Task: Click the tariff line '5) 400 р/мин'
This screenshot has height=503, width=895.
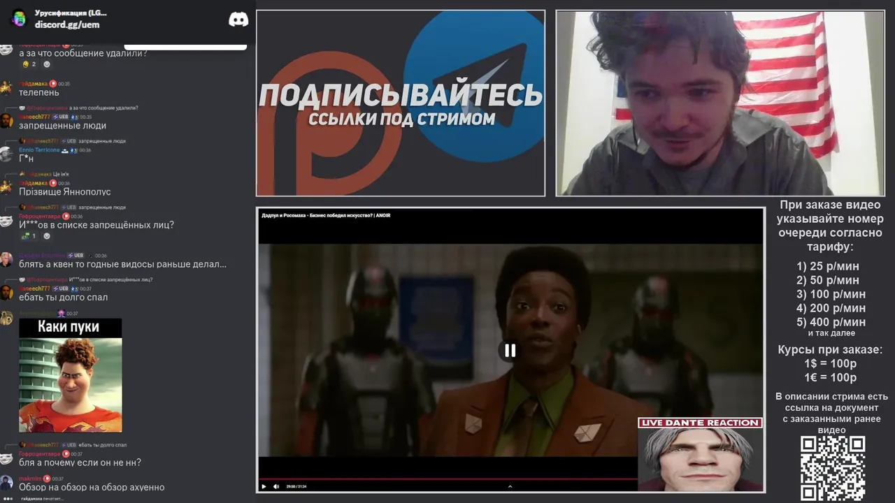Action: 831,322
